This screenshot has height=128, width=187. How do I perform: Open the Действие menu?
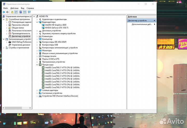14,8
